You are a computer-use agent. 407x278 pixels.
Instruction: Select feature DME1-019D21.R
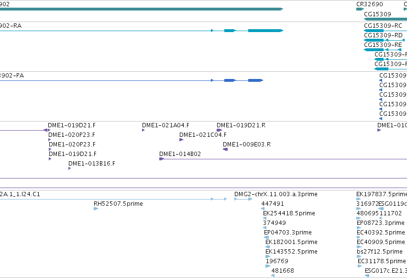coord(241,125)
